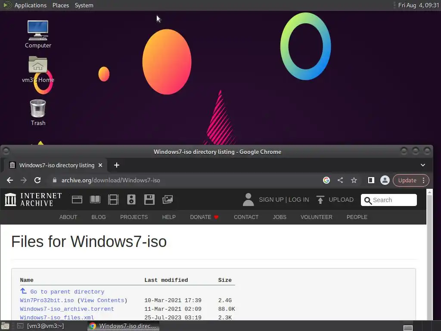Click the LOG IN link
The image size is (441, 331).
[x=299, y=200]
